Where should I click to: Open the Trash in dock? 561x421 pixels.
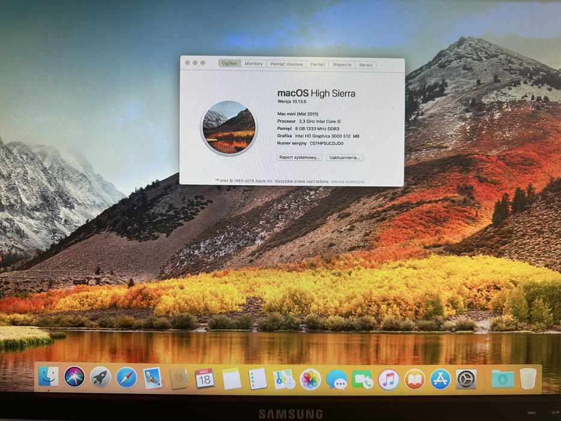[528, 378]
